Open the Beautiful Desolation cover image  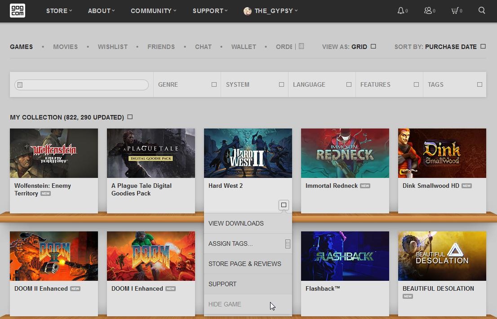click(442, 256)
